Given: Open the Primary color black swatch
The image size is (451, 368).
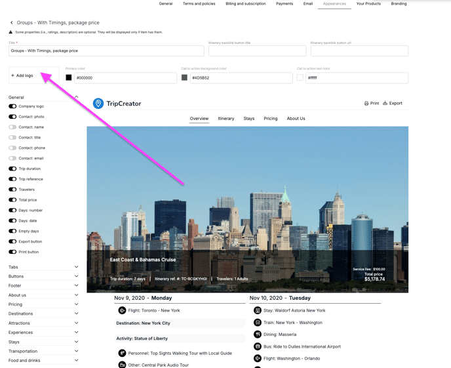Looking at the screenshot, I should 69,78.
